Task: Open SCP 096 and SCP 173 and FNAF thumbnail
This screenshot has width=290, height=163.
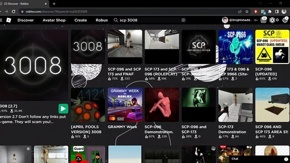Action: [x=125, y=47]
